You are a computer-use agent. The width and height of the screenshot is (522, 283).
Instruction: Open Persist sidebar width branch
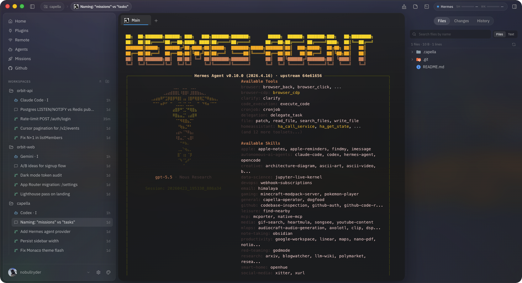pos(62,241)
